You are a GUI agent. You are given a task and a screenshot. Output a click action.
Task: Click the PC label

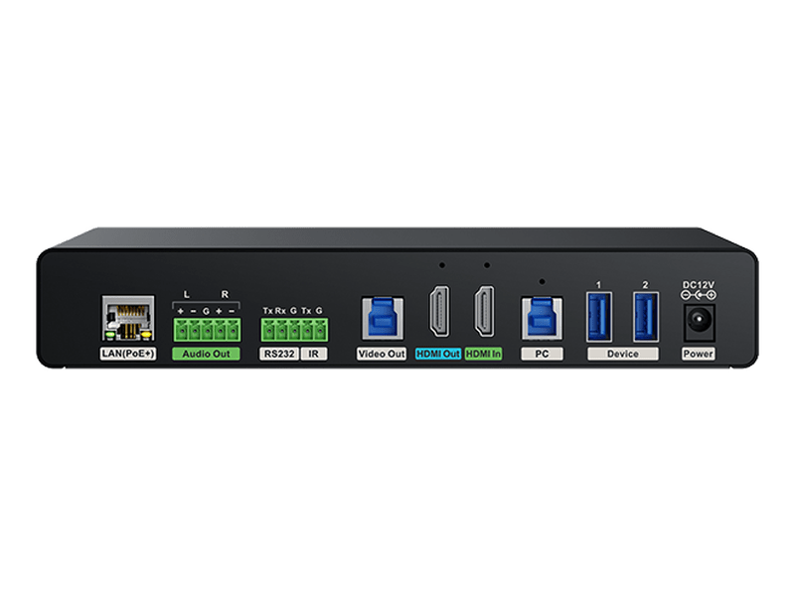(x=542, y=354)
